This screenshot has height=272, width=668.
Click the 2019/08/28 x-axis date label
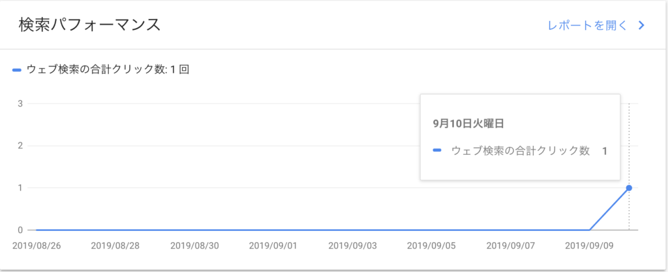click(115, 246)
